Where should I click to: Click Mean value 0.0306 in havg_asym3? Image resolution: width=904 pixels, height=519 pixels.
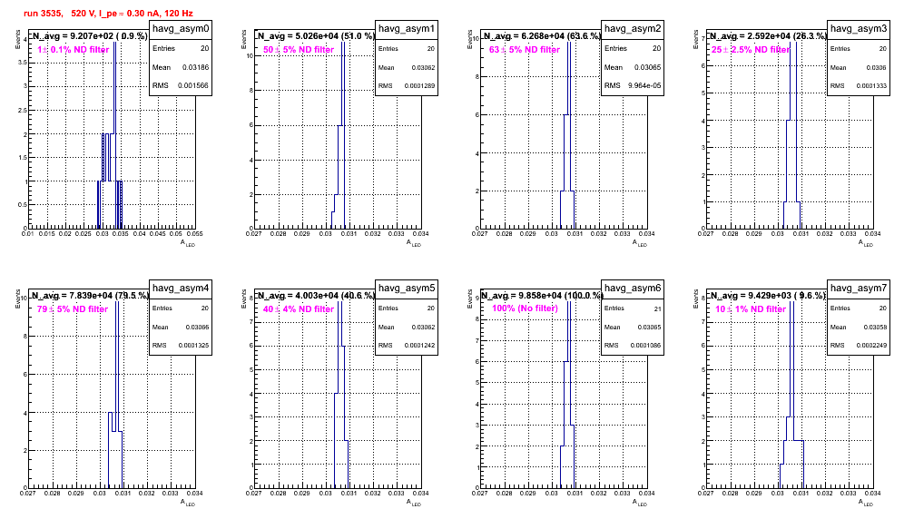877,67
